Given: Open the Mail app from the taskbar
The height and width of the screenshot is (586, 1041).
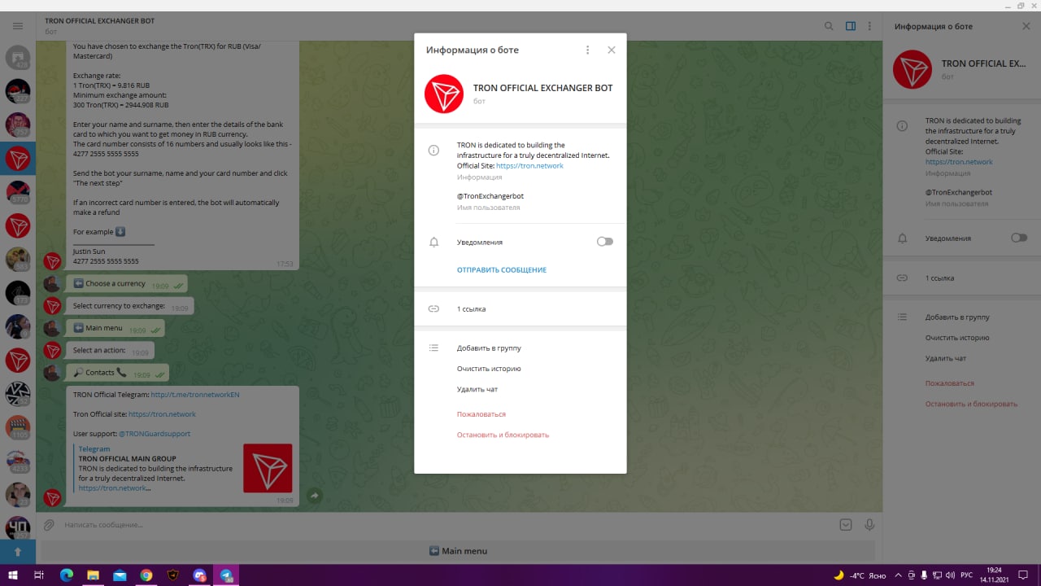Looking at the screenshot, I should point(120,575).
